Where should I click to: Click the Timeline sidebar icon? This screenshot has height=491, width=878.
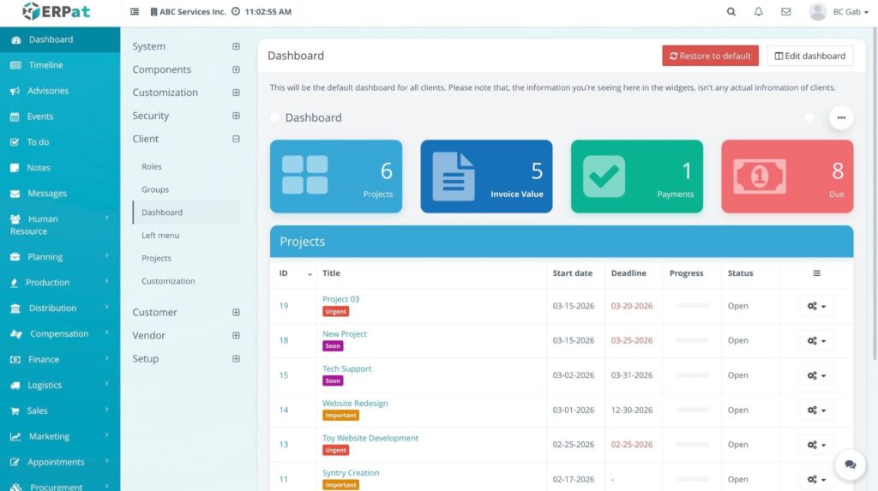15,65
